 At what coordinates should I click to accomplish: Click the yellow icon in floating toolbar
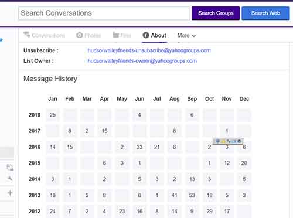coord(223,141)
